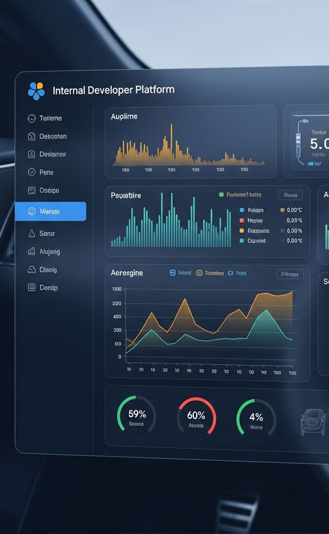Click the car thumbnail image
The width and height of the screenshot is (329, 534).
click(x=313, y=422)
